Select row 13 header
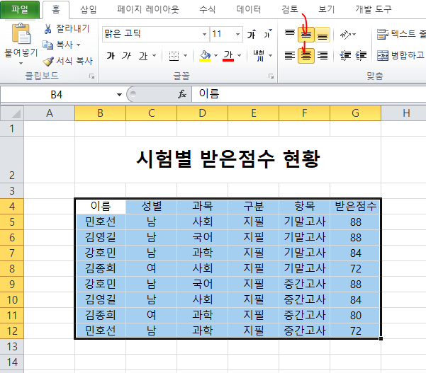 point(12,346)
